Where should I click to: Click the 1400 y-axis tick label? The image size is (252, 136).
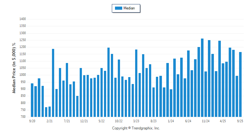coord(22,19)
